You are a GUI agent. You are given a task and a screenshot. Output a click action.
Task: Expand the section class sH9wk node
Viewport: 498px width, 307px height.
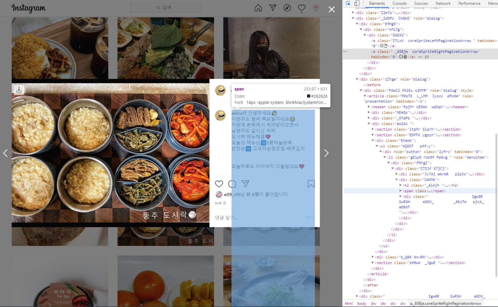(x=373, y=263)
